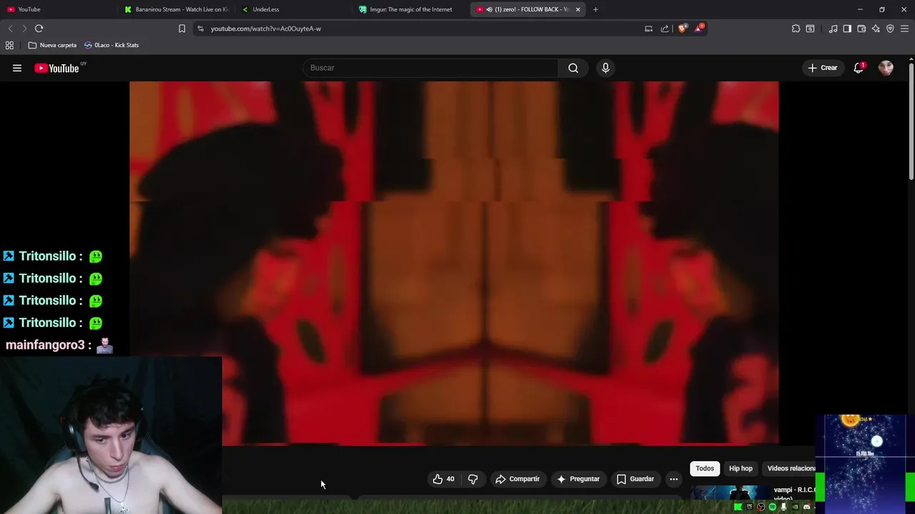The width and height of the screenshot is (915, 514).
Task: Open the music note playlist icon
Action: [x=833, y=29]
